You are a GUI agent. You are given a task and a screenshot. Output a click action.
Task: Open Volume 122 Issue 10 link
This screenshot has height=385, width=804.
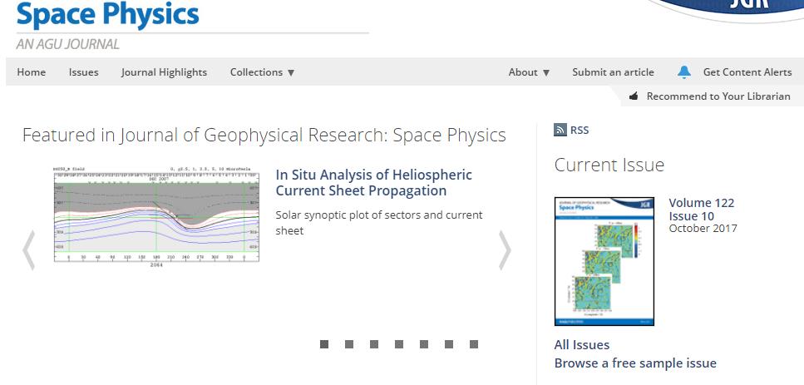[702, 210]
